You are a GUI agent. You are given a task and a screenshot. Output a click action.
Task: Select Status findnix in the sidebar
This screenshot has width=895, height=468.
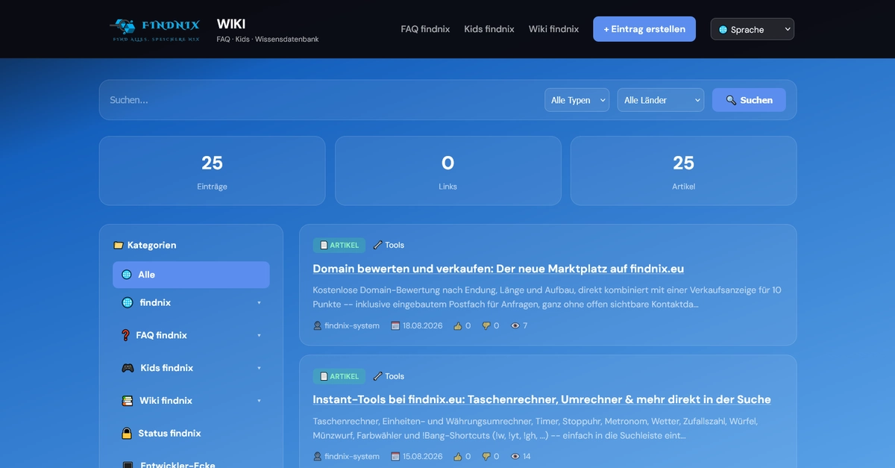tap(191, 434)
